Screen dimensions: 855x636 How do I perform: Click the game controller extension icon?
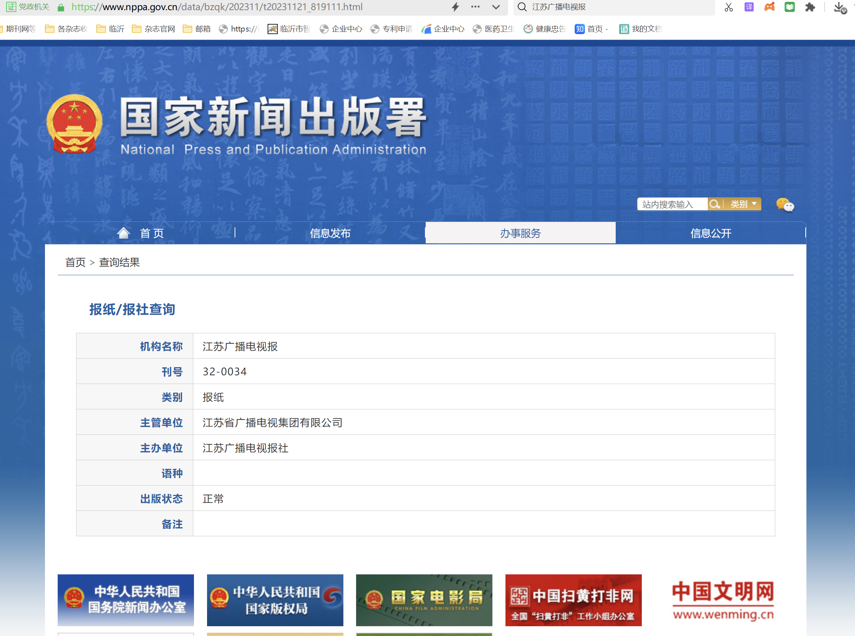(769, 7)
